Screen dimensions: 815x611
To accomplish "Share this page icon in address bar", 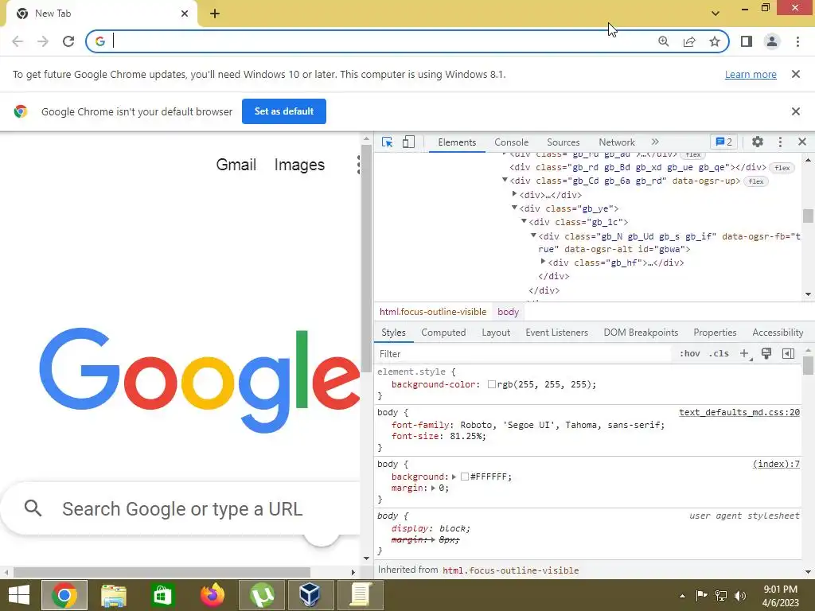I will point(689,41).
